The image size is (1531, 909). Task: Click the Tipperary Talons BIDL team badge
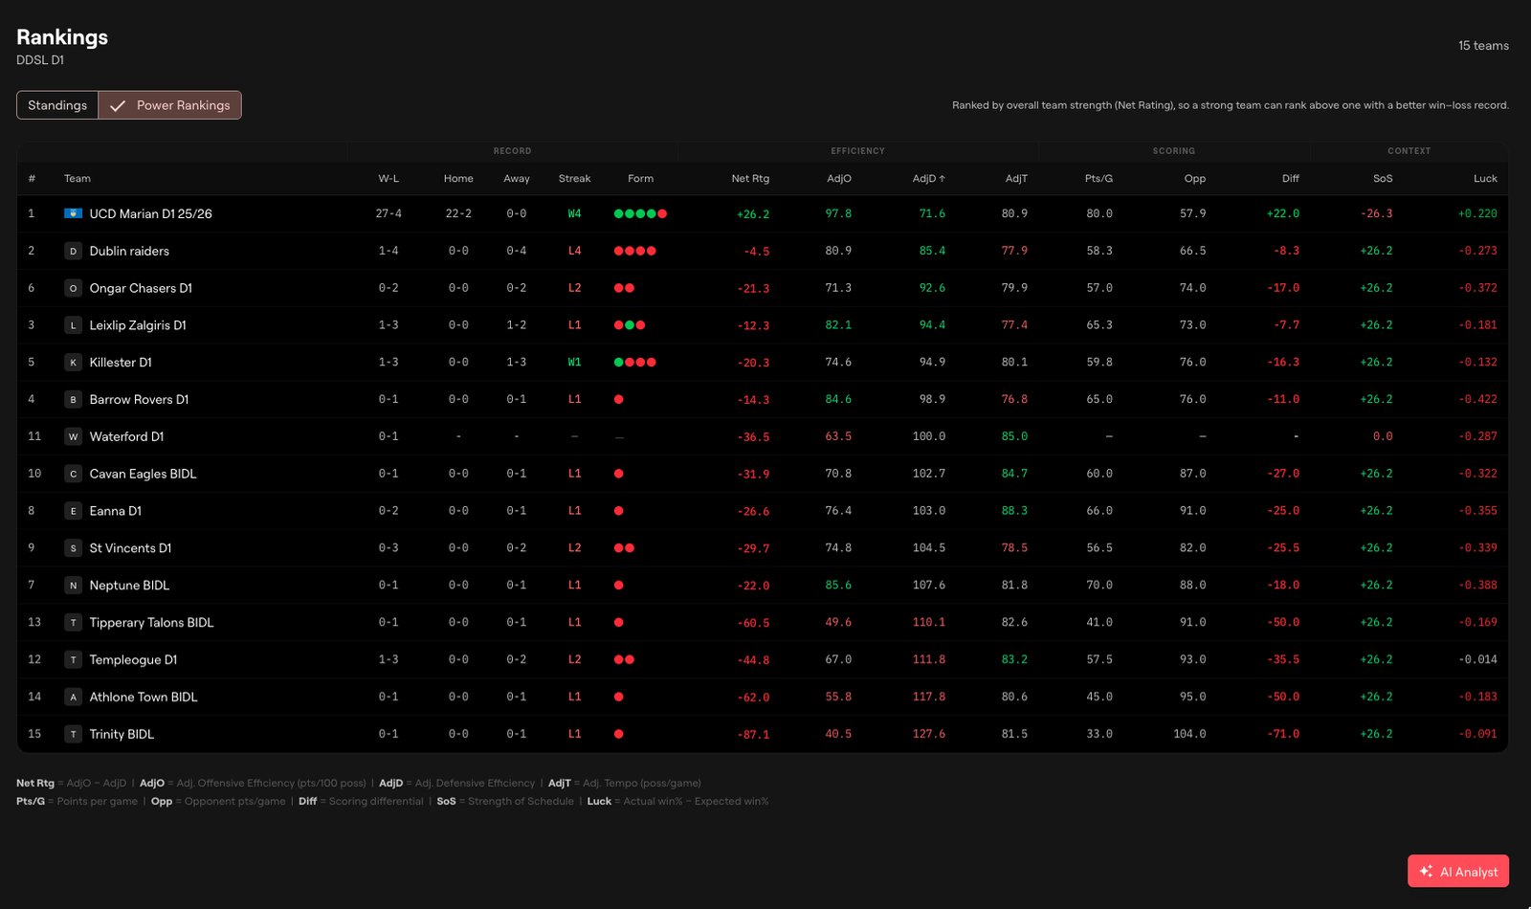click(73, 623)
